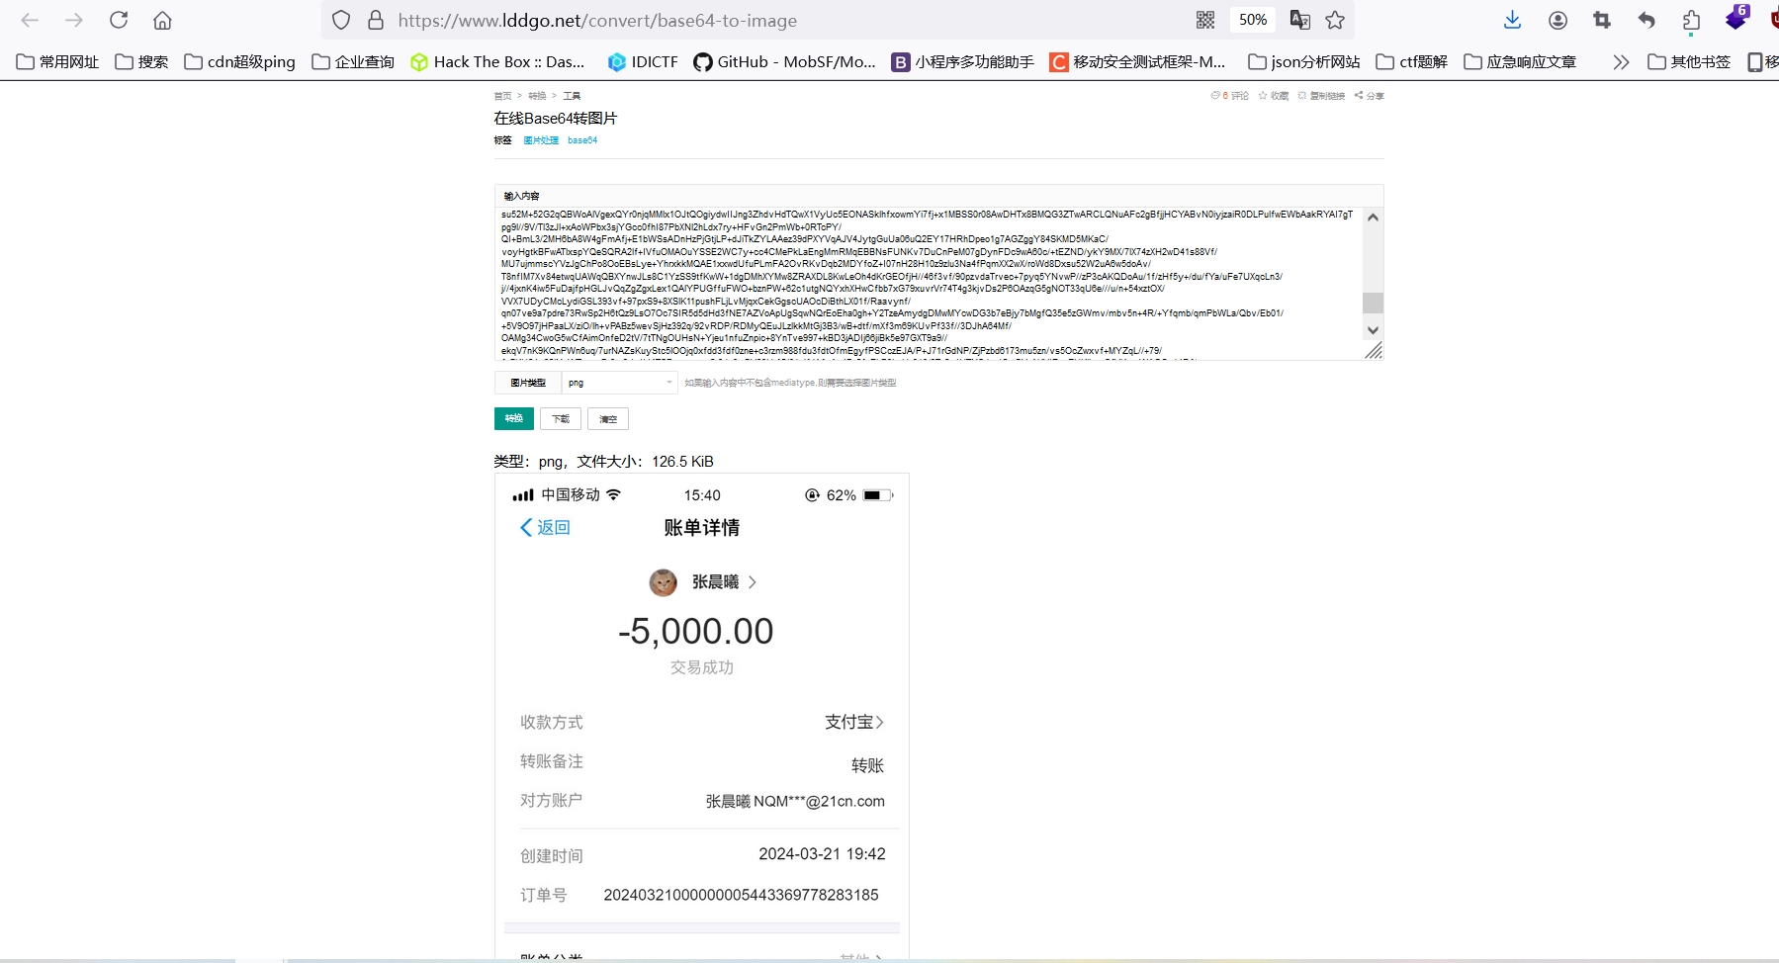Click the 文件大小: 126.5 KiB result info text
The height and width of the screenshot is (963, 1779).
point(645,462)
